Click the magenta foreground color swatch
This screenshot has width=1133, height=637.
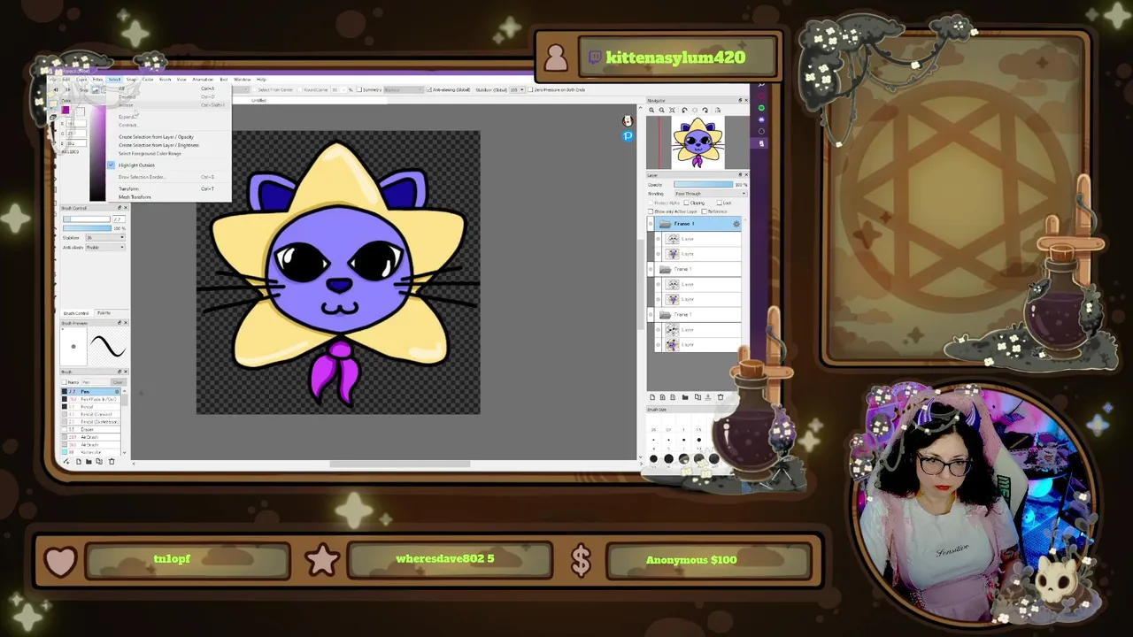tap(66, 110)
